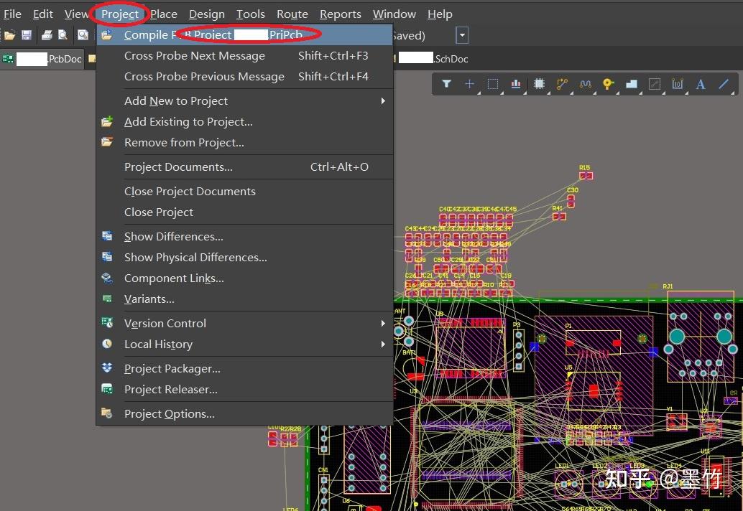The width and height of the screenshot is (743, 511).
Task: Open the Reports menu
Action: tap(340, 14)
